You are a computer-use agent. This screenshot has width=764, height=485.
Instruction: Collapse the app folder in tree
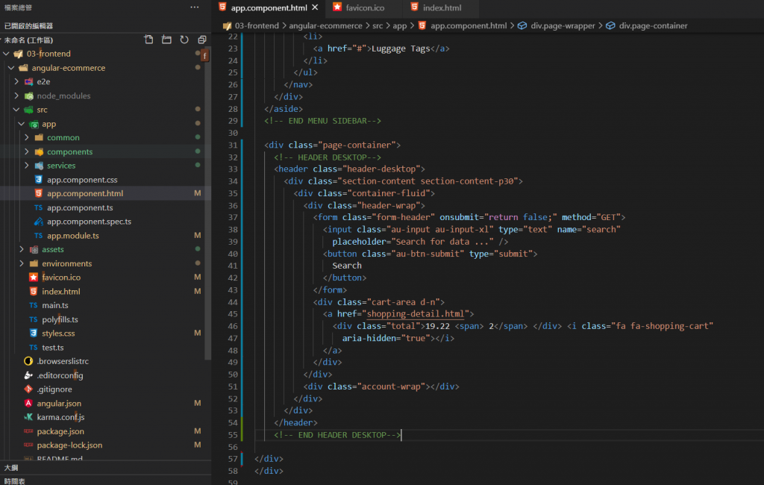click(x=22, y=124)
